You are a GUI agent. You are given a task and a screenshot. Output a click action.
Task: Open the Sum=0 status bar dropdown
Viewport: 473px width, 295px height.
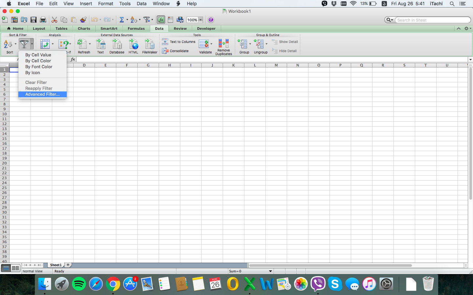[x=271, y=271]
